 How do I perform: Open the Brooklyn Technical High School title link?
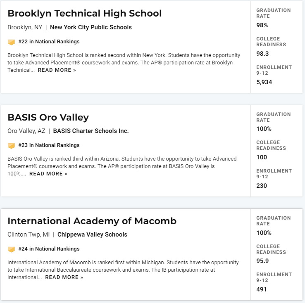[x=85, y=14]
